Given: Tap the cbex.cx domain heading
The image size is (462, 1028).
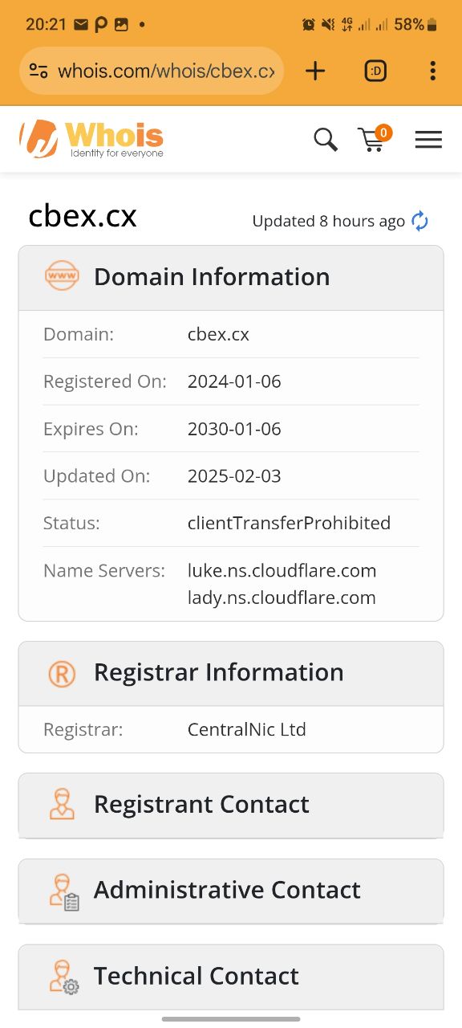Looking at the screenshot, I should (83, 216).
